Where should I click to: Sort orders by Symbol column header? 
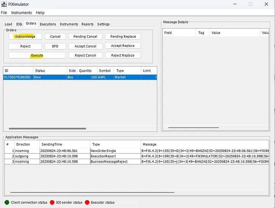click(106, 71)
